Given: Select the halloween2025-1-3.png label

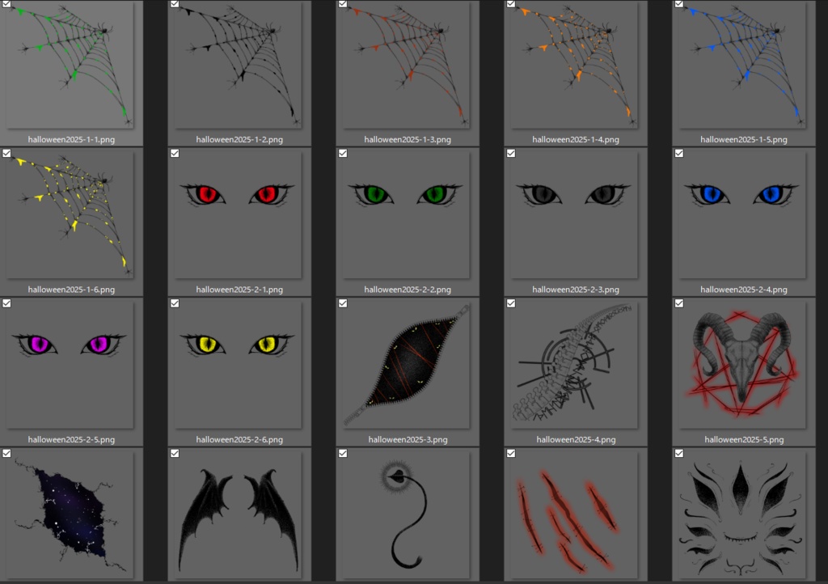Looking at the screenshot, I should point(408,139).
